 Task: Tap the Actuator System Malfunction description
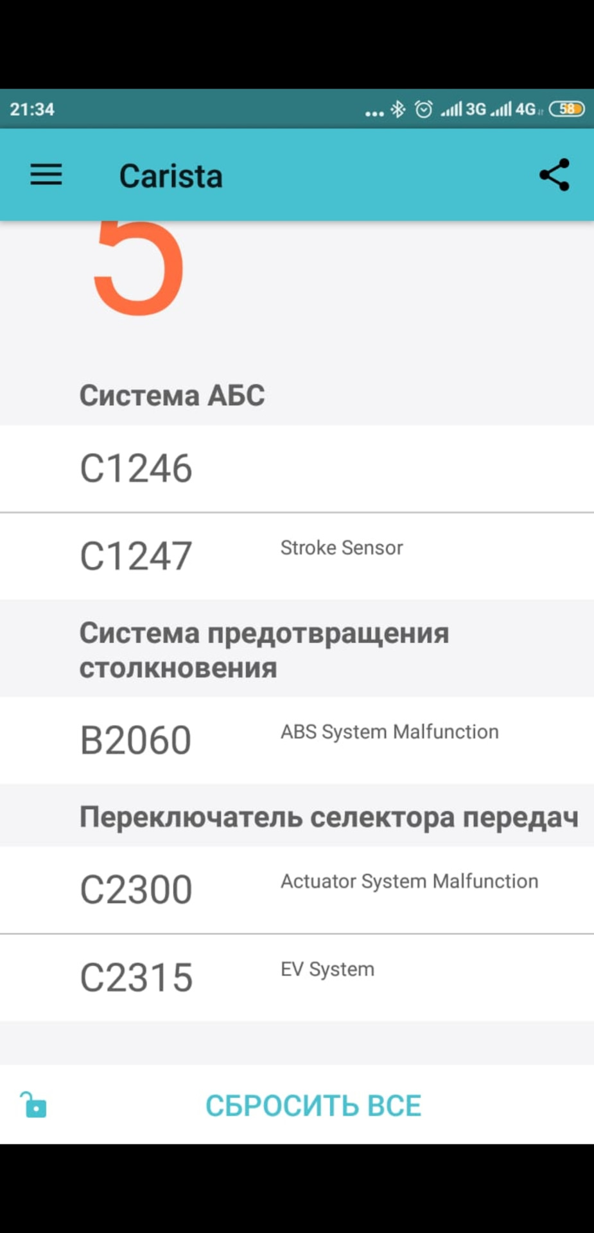(x=409, y=882)
